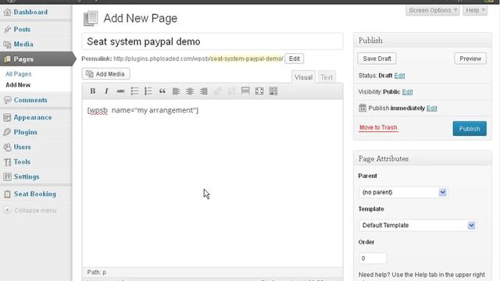Insert a numbered list
Screen dimensions: 500x281
click(x=148, y=91)
